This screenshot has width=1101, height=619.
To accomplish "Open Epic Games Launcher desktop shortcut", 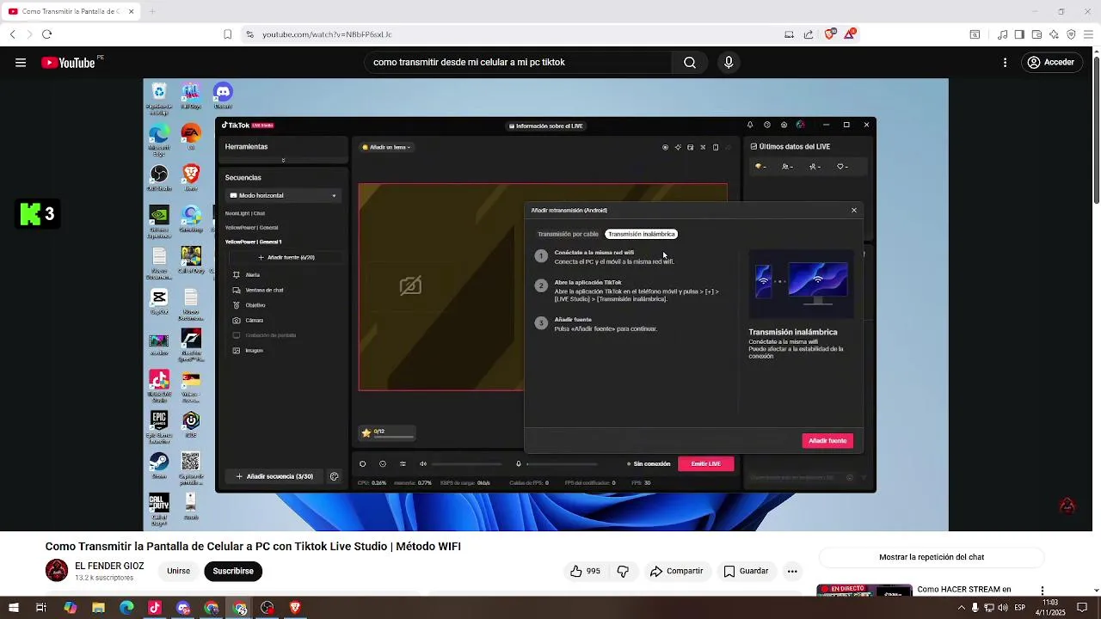I will (x=159, y=426).
